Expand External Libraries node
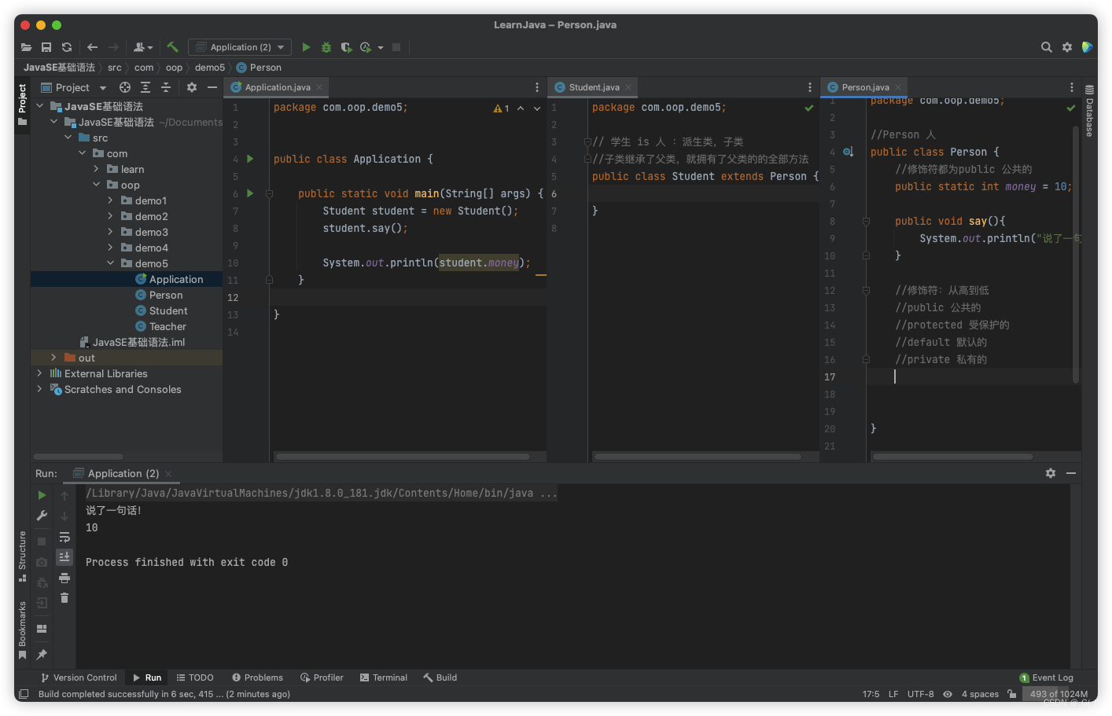Screen dimensions: 1112x716 click(40, 373)
